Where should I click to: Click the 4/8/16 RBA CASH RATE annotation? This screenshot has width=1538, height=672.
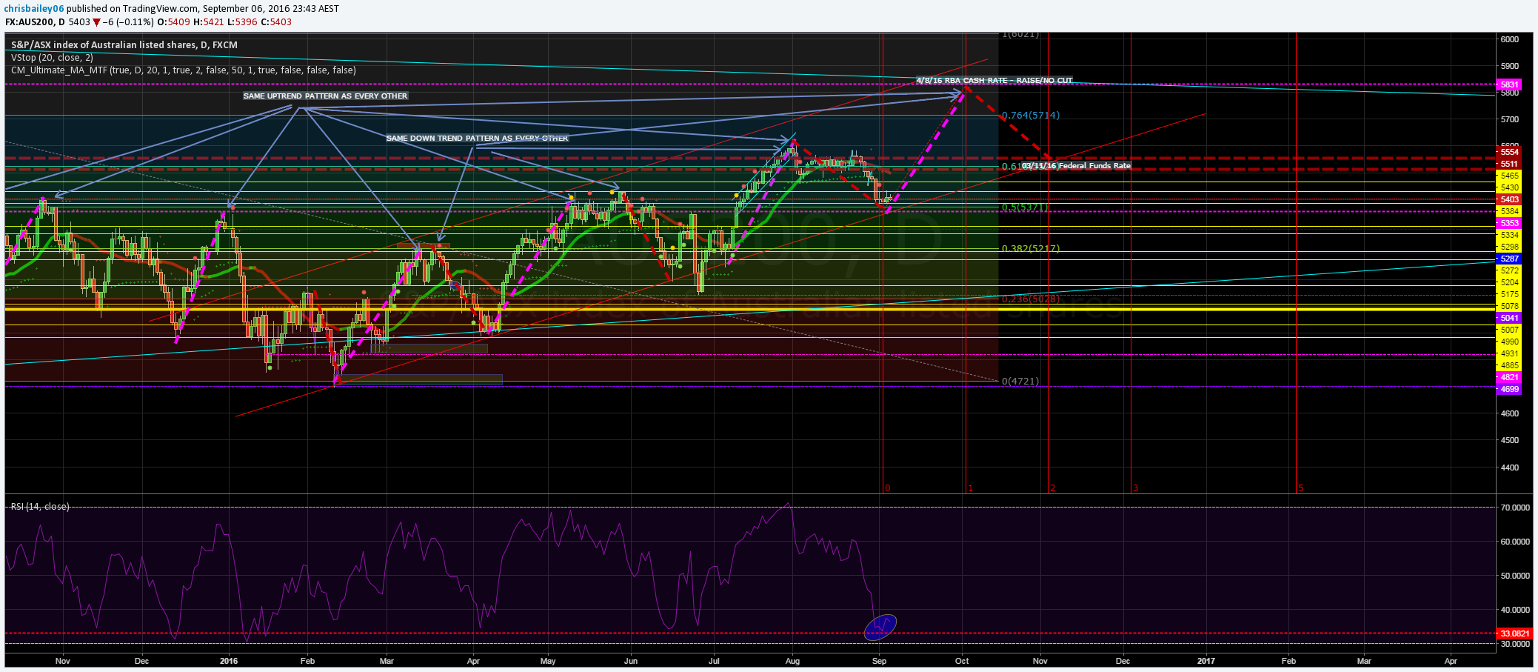tap(994, 80)
